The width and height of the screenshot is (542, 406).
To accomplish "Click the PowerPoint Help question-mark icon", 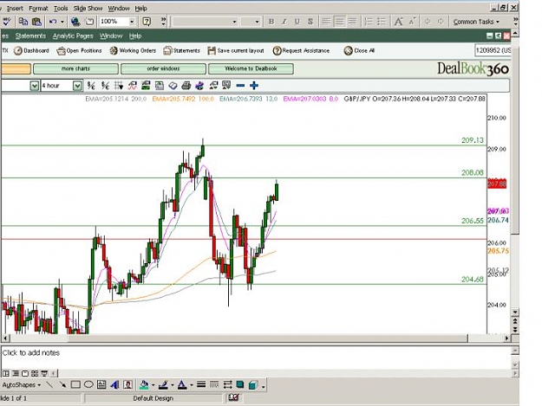I will (147, 22).
